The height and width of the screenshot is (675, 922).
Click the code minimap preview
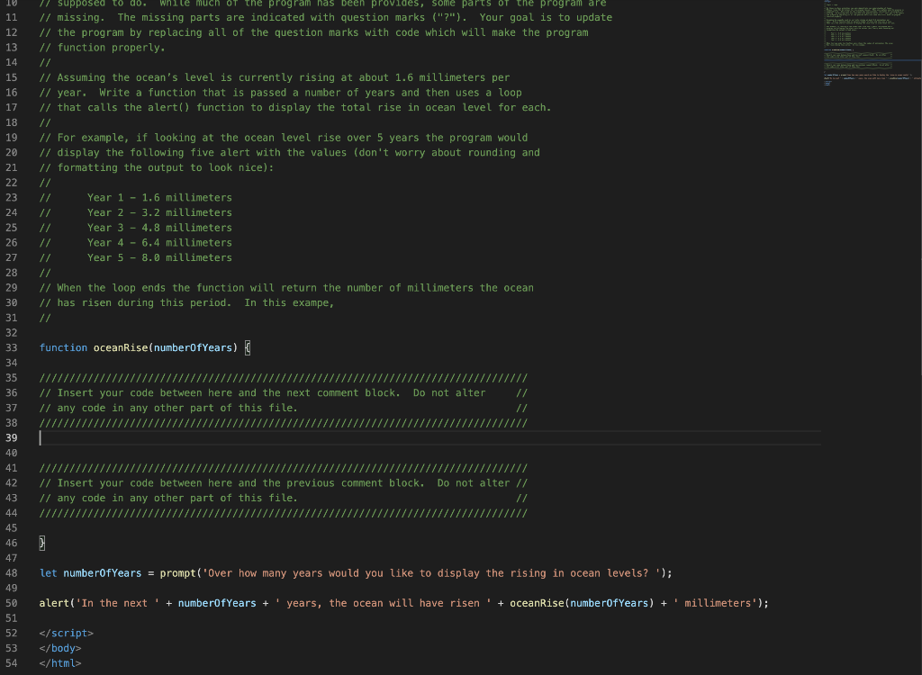click(872, 43)
